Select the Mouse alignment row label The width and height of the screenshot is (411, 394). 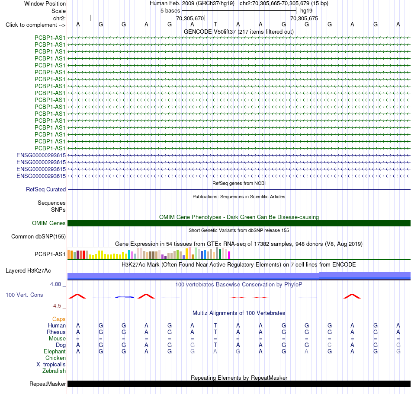click(x=57, y=339)
